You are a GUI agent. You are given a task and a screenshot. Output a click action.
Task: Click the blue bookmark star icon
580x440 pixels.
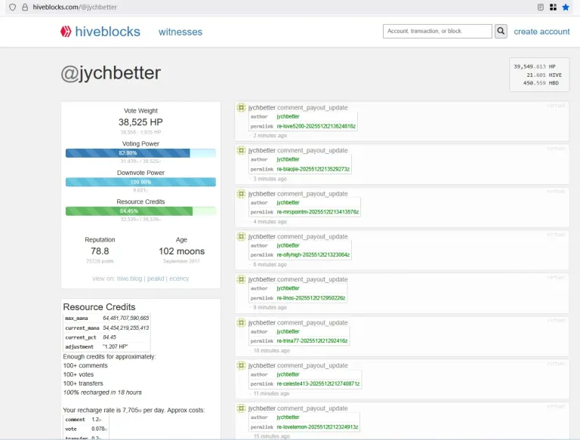566,7
